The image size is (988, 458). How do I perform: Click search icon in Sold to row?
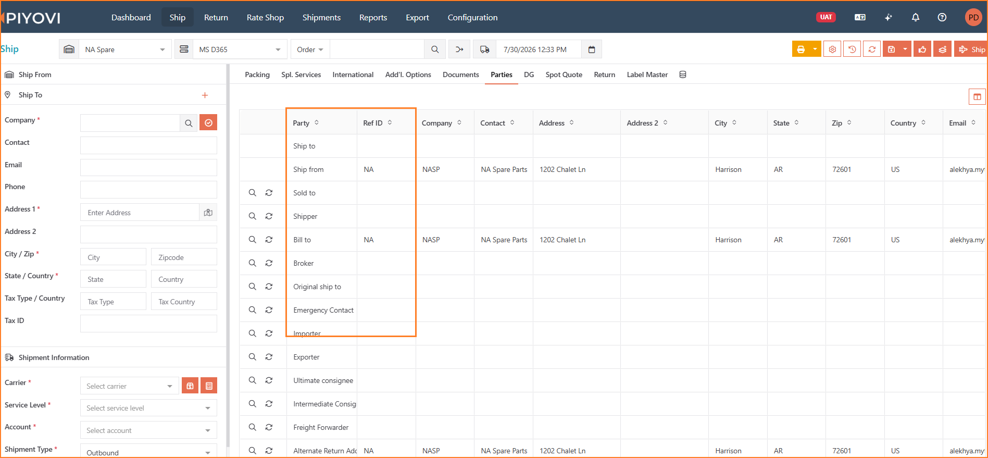[252, 193]
